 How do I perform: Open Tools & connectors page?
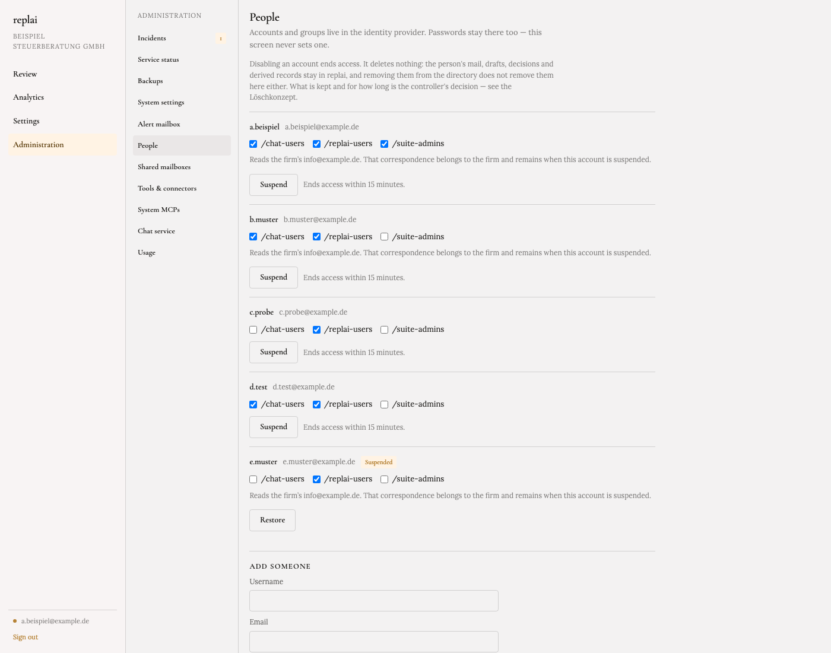coord(182,188)
